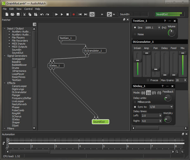Select Milliseconds as the delay unit
Viewport: 190px width, 160px height.
pos(135,102)
